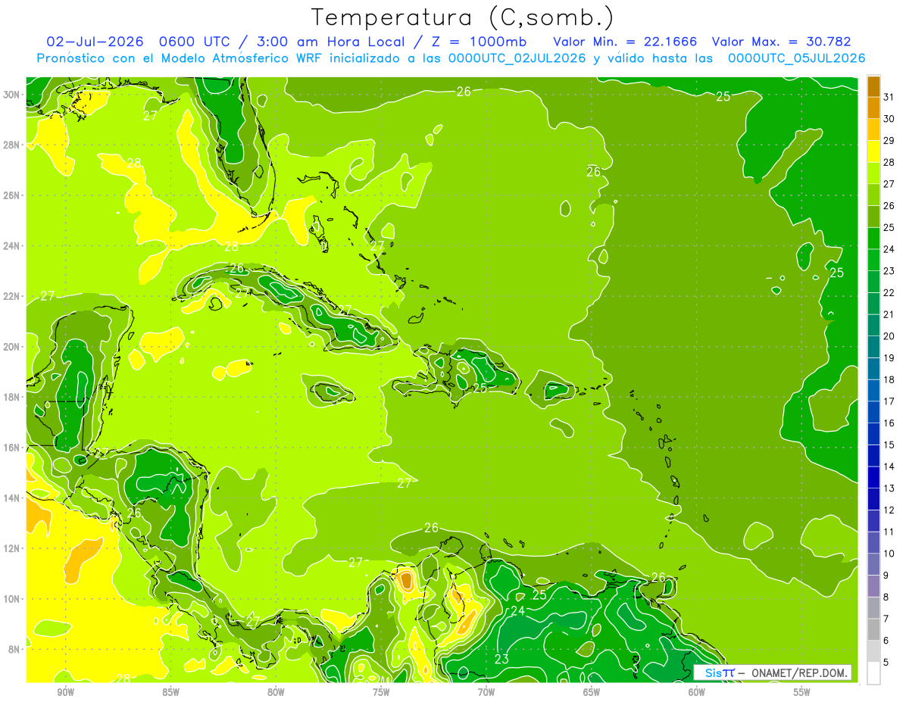This screenshot has height=702, width=909.
Task: Click the color scale label "17"
Action: pyautogui.click(x=889, y=401)
